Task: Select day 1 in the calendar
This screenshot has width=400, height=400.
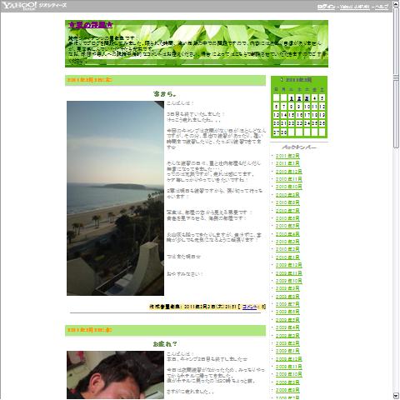Action: click(291, 98)
